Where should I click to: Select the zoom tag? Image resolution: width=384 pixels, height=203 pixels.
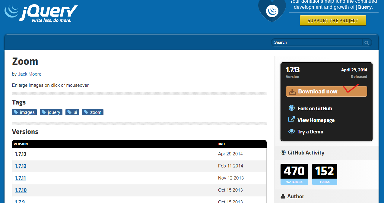tap(93, 112)
